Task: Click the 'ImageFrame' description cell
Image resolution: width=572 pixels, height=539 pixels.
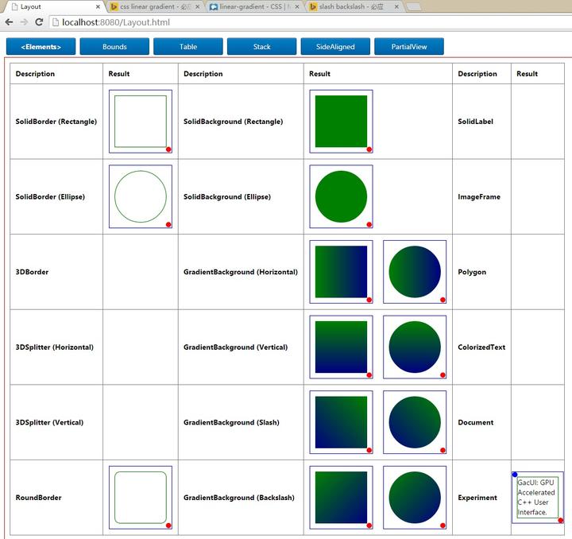Action: pyautogui.click(x=481, y=196)
